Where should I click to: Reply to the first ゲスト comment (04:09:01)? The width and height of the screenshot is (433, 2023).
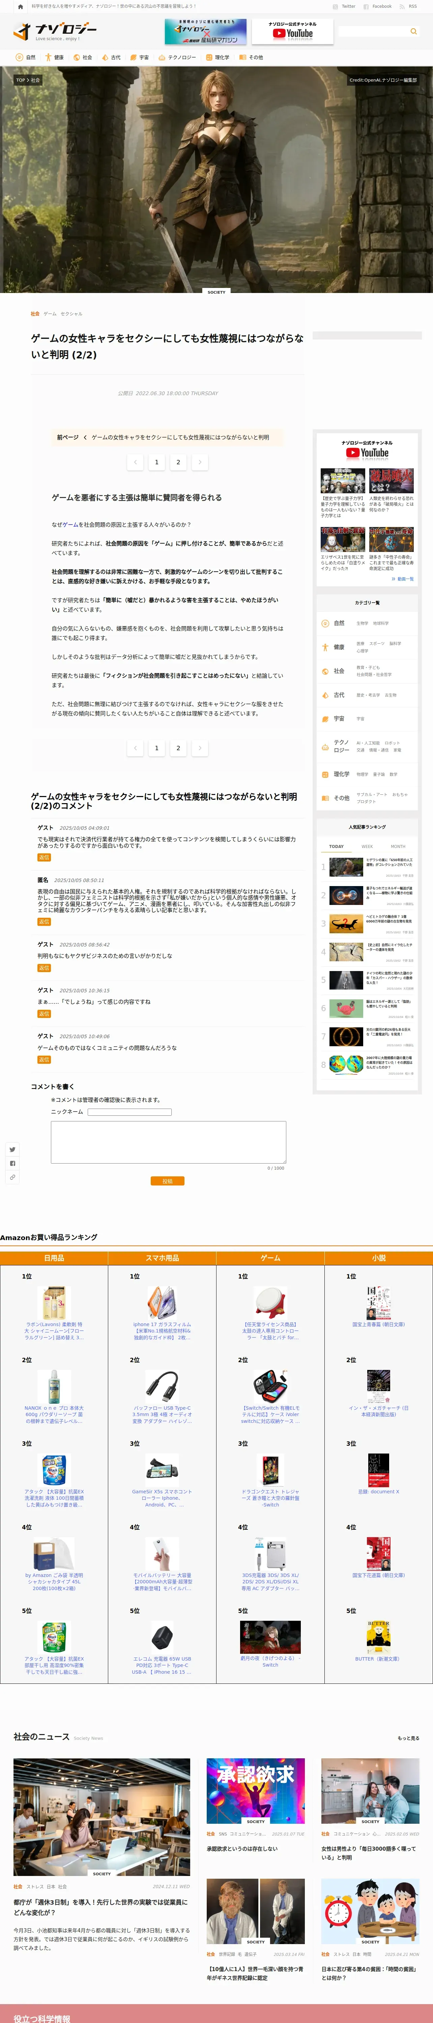(44, 857)
